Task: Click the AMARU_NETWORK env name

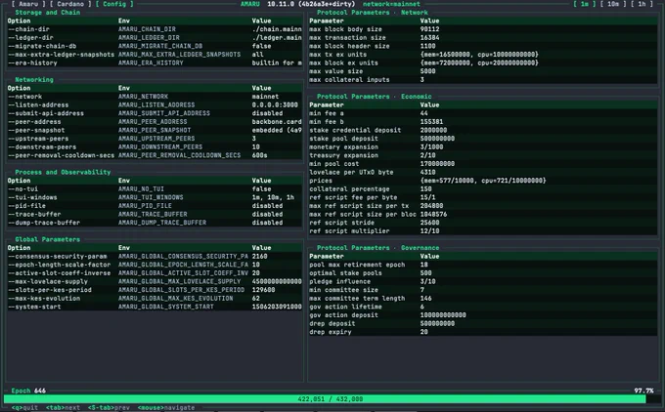Action: pyautogui.click(x=143, y=97)
